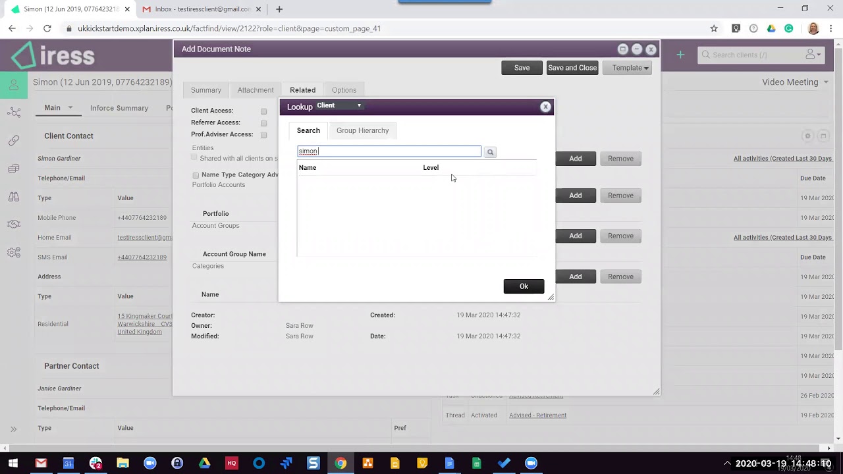Image resolution: width=843 pixels, height=474 pixels.
Task: Open the Lookup Client type dropdown
Action: coord(339,105)
